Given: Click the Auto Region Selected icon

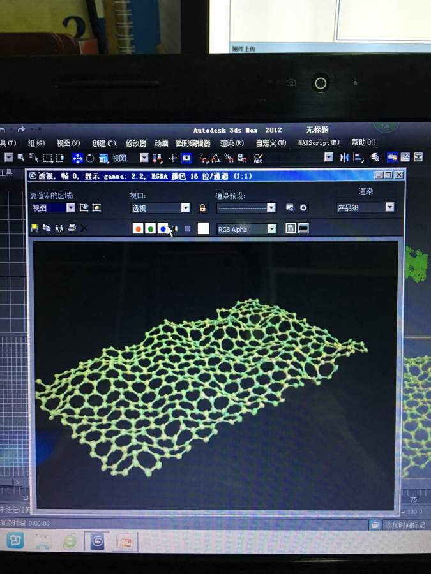Looking at the screenshot, I should pos(96,208).
